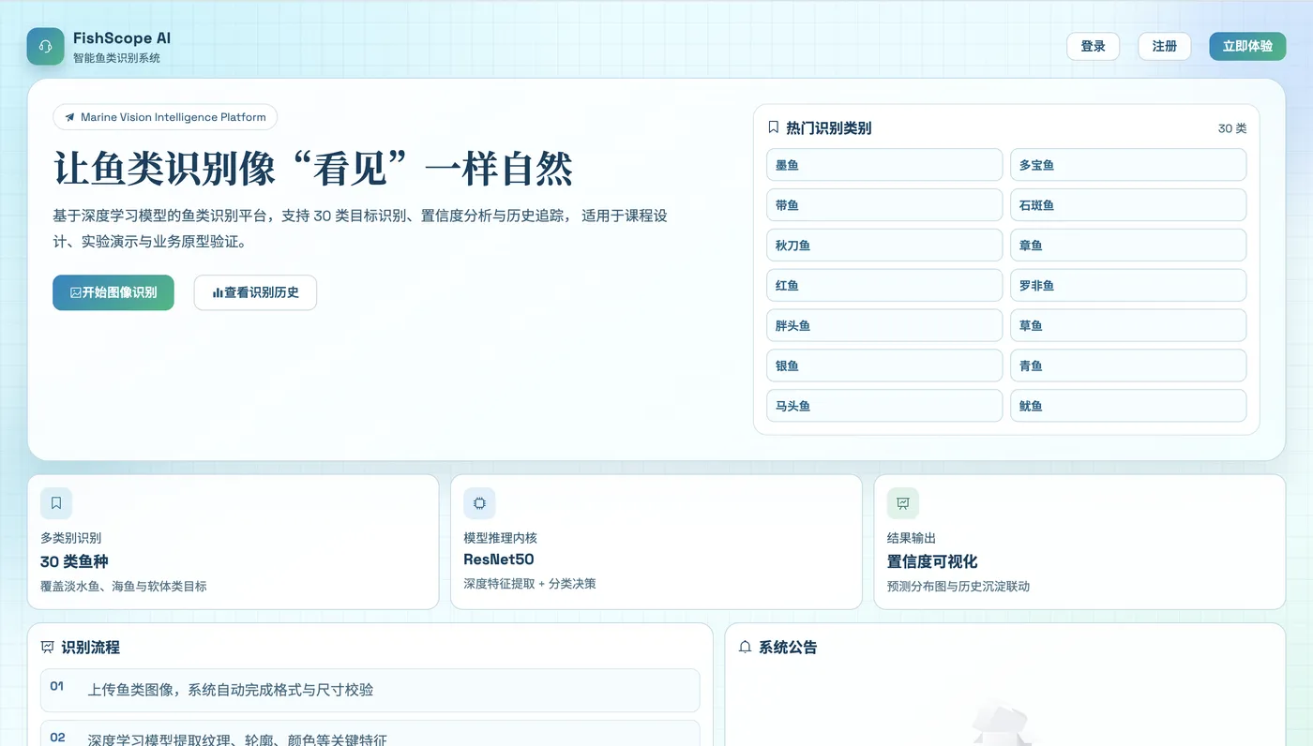Image resolution: width=1313 pixels, height=746 pixels.
Task: Click the bookmark icon beside 热门识别类别
Action: coord(773,127)
